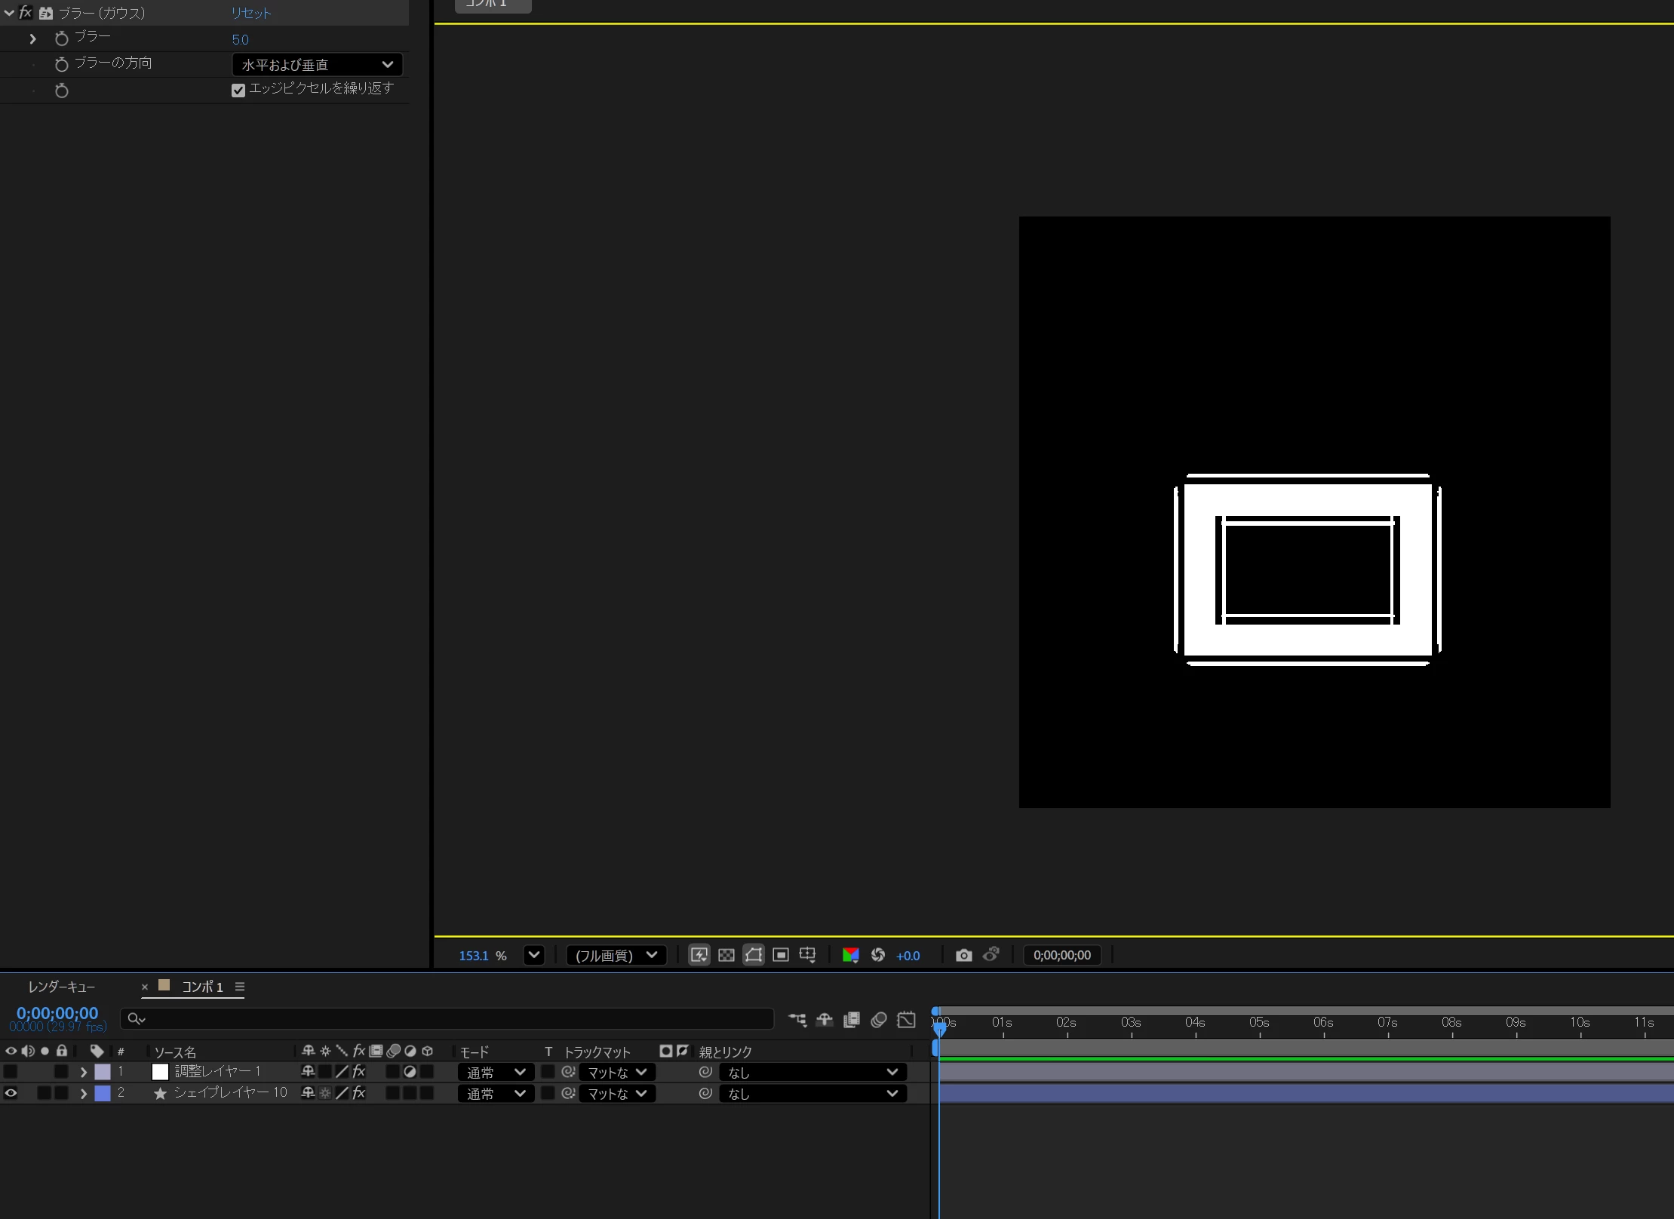The height and width of the screenshot is (1219, 1674).
Task: Toggle the motion blur enable icon
Action: click(878, 1020)
